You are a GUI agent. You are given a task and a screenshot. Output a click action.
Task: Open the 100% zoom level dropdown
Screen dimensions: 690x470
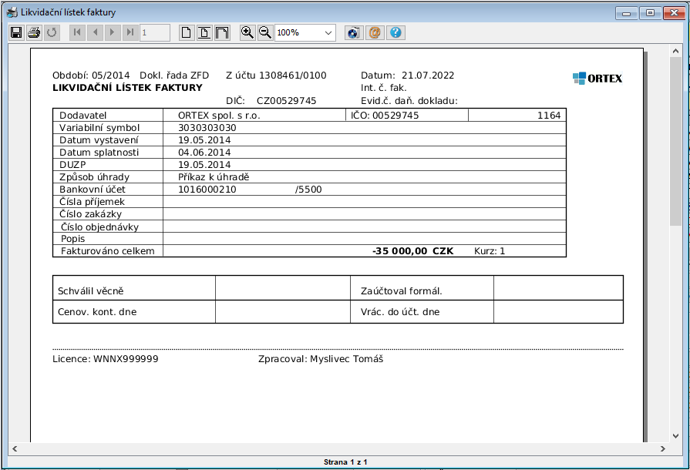point(328,32)
